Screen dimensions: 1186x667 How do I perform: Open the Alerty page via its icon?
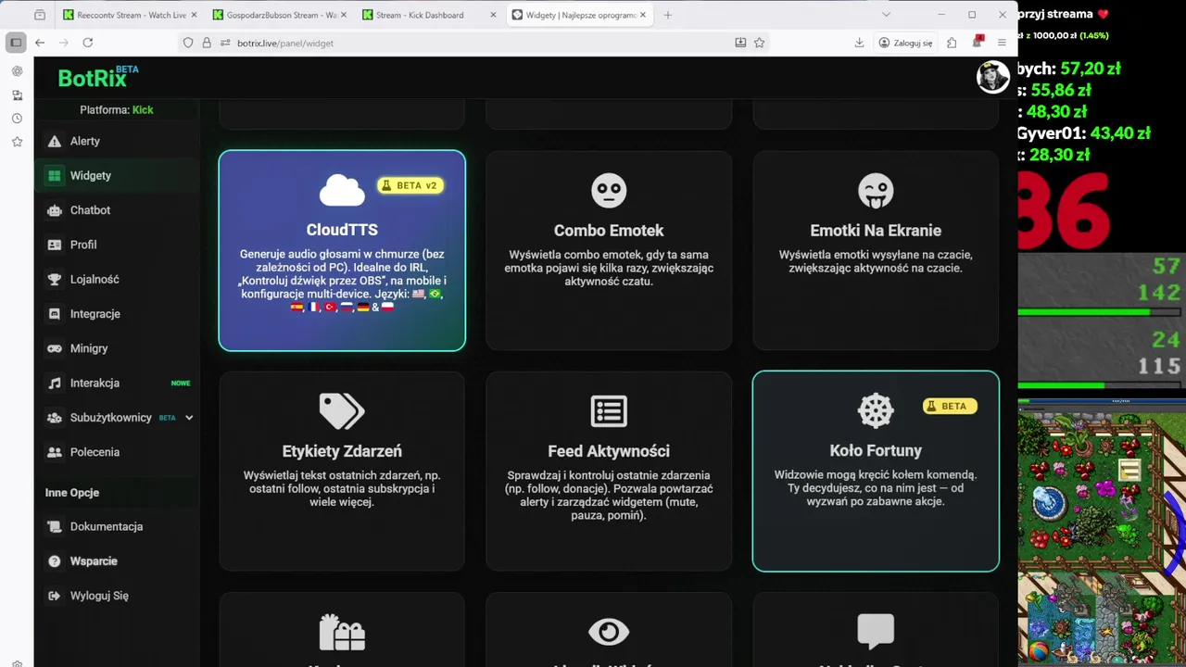[54, 141]
